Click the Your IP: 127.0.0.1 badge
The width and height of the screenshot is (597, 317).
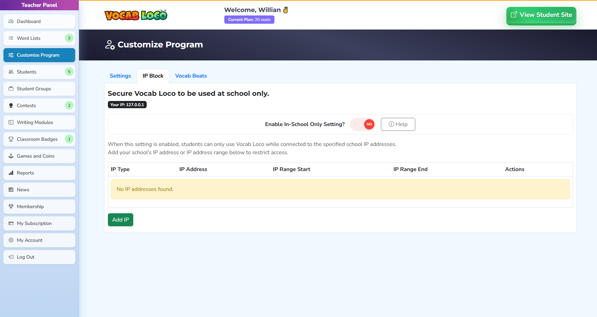click(x=127, y=105)
